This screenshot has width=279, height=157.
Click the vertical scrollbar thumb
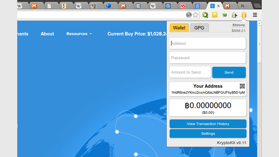pyautogui.click(x=259, y=44)
